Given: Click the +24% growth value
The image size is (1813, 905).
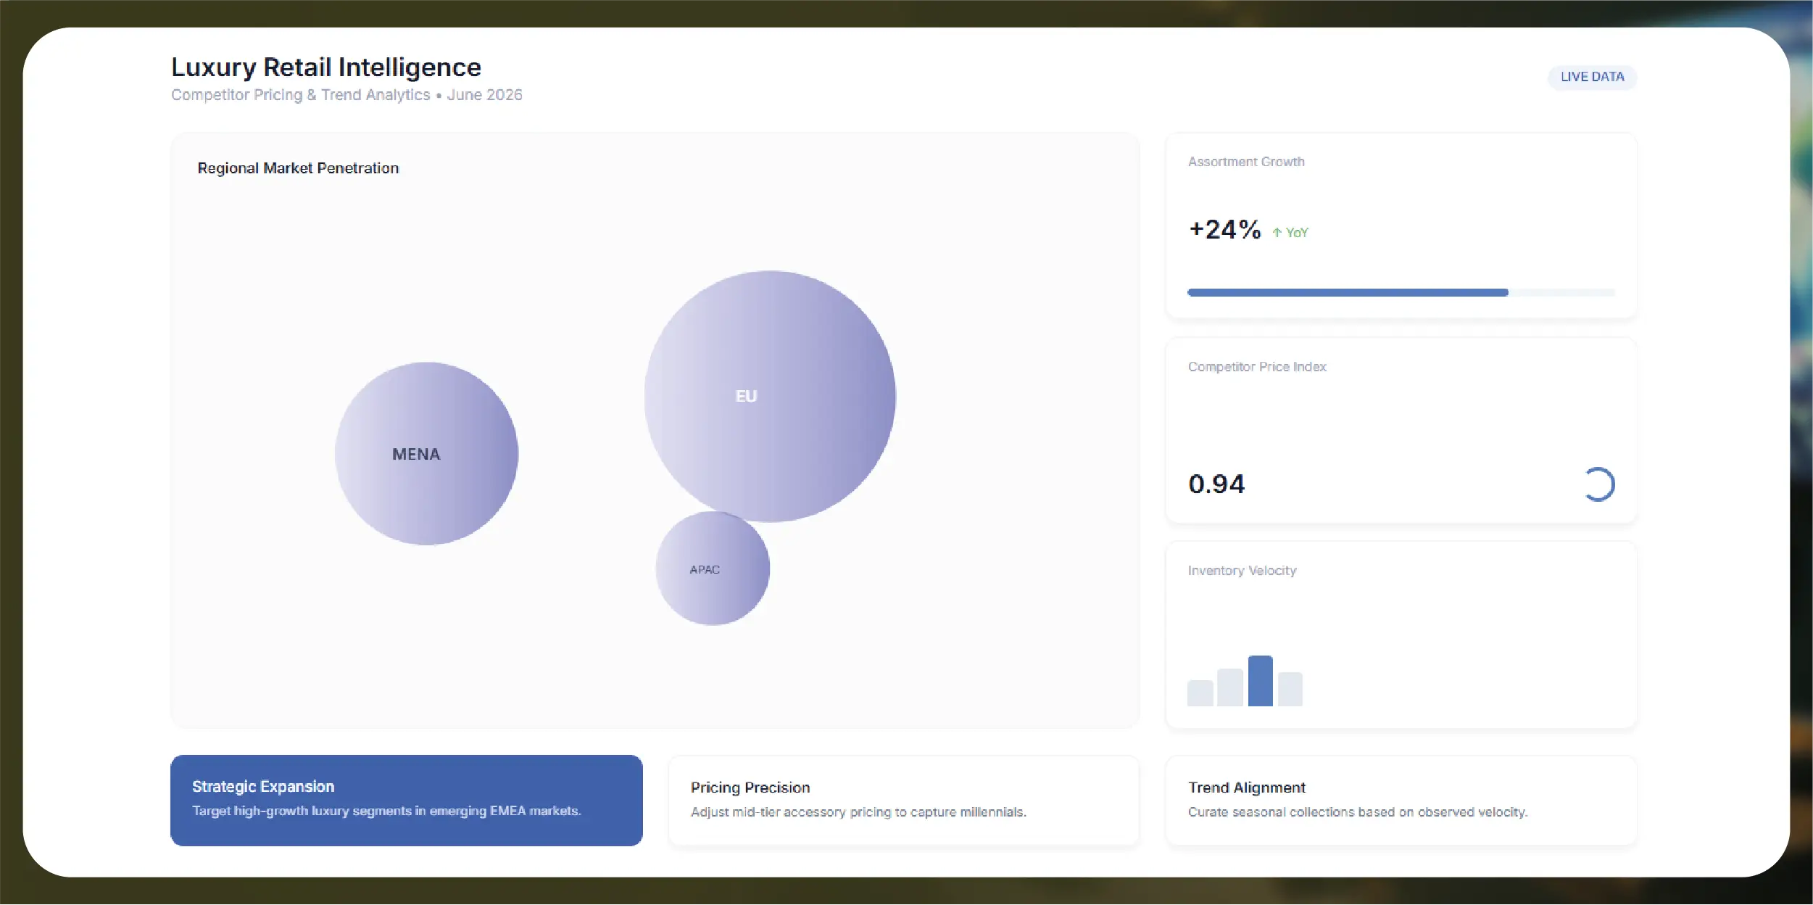Looking at the screenshot, I should (x=1225, y=230).
